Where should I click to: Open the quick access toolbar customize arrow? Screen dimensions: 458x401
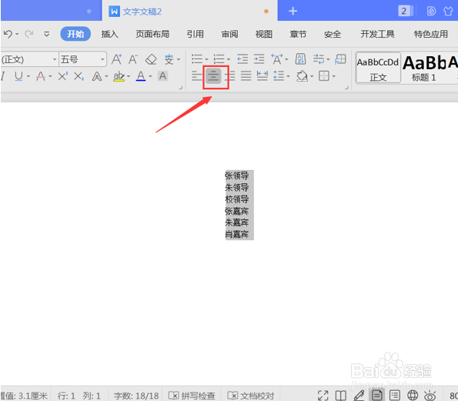pos(46,34)
